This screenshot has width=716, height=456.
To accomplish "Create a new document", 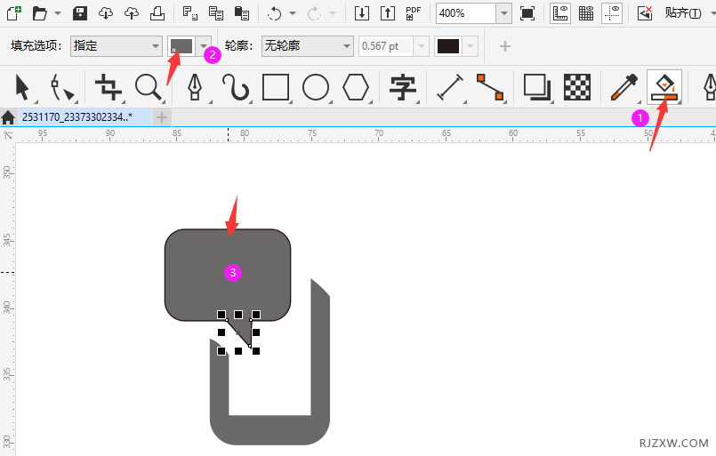I will pyautogui.click(x=14, y=13).
